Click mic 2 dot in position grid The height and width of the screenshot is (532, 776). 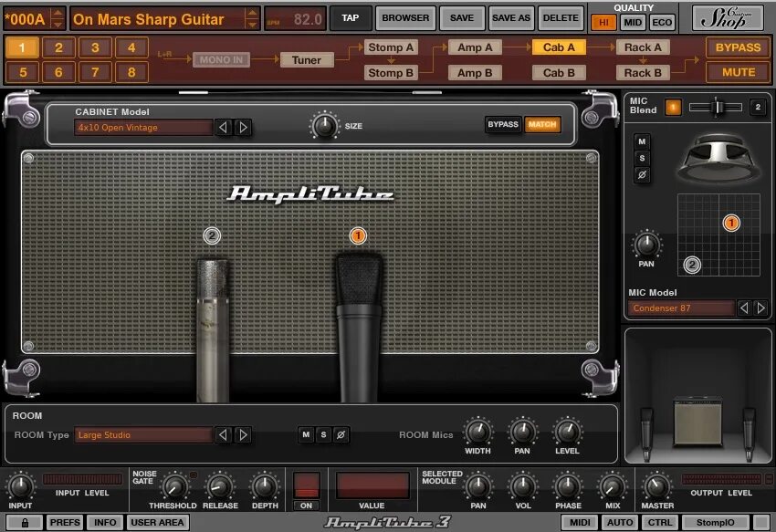click(x=692, y=266)
